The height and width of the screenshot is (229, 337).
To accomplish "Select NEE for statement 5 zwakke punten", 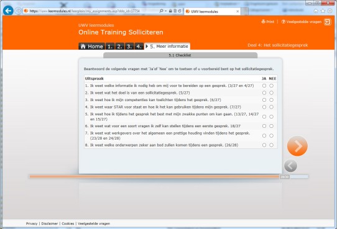I will pyautogui.click(x=272, y=117).
